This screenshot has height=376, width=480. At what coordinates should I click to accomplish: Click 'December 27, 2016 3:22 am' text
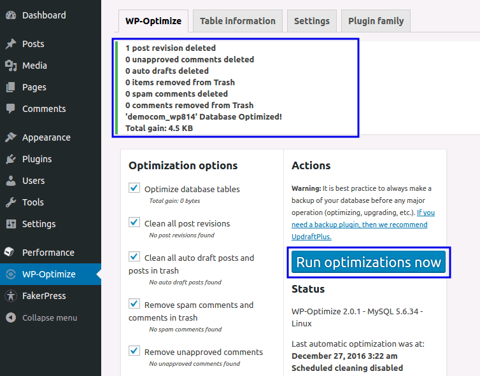click(344, 356)
